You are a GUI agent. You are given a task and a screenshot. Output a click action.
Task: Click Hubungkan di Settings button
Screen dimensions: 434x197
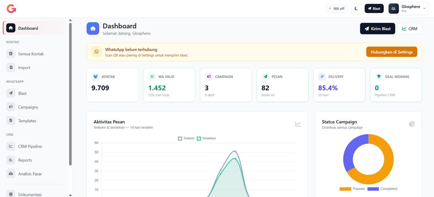click(x=392, y=52)
